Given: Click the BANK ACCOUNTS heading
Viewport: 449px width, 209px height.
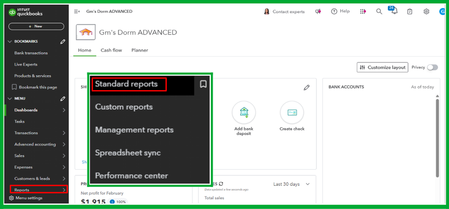Looking at the screenshot, I should pos(346,87).
